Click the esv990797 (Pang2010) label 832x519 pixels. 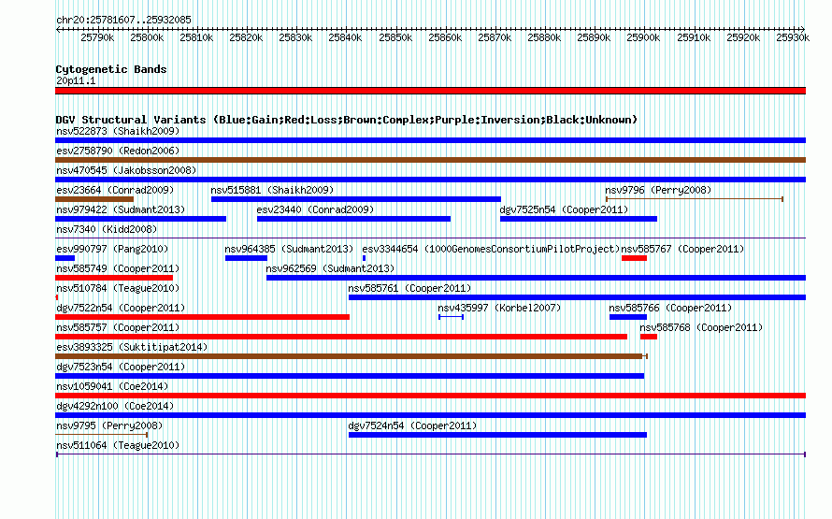tap(112, 249)
